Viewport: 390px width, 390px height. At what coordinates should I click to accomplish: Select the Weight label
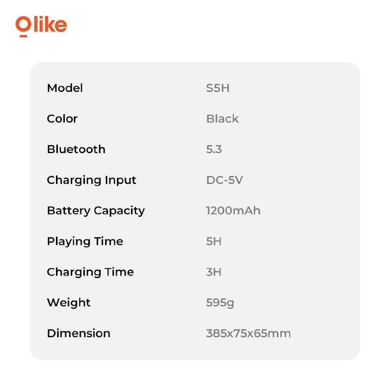(69, 303)
